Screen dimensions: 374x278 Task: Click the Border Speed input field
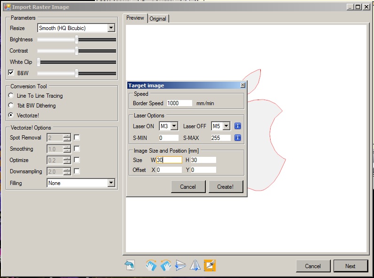coord(179,103)
